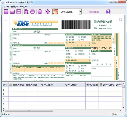Screen dimensions: 127x117
Task: Click the 寄件人姓名 column header
Action: pos(107,85)
